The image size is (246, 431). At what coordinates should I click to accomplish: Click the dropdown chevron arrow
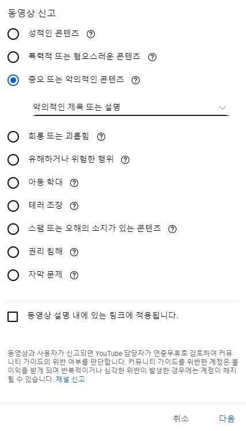pyautogui.click(x=222, y=108)
